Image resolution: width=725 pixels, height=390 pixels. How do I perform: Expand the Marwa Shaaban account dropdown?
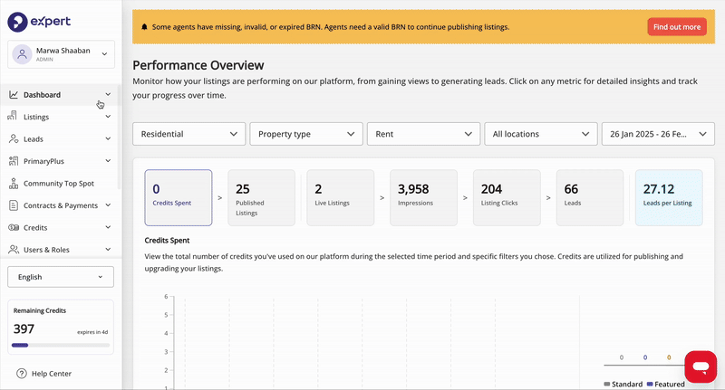tap(104, 54)
